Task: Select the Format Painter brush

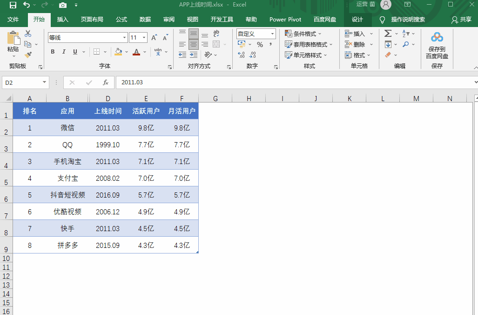Action: coord(28,55)
